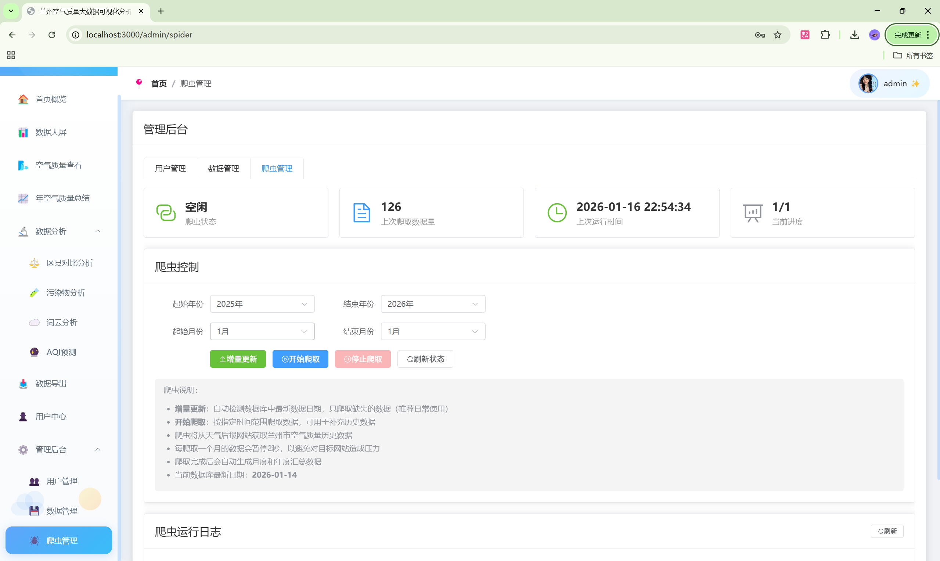Open the 结束月份 dropdown showing 1月

(433, 331)
